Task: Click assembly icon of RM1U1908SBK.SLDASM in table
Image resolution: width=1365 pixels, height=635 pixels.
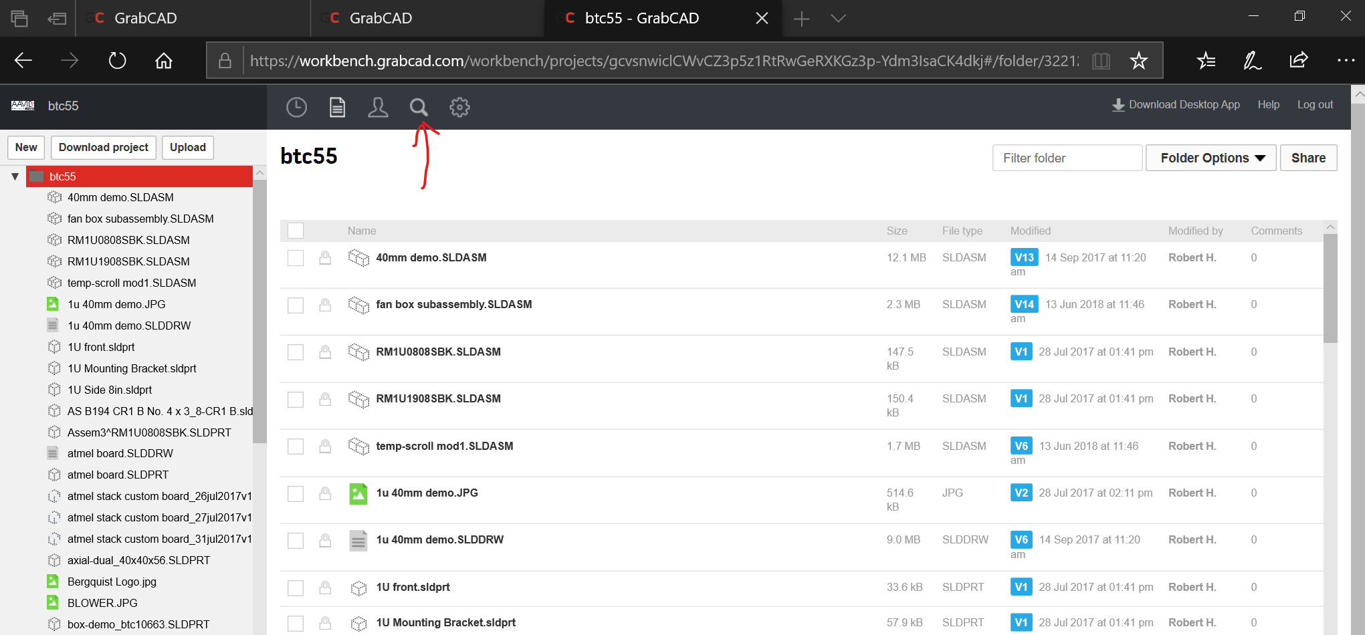Action: [358, 399]
